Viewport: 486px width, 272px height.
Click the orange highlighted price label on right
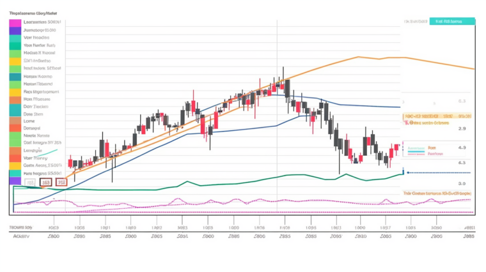pyautogui.click(x=437, y=116)
